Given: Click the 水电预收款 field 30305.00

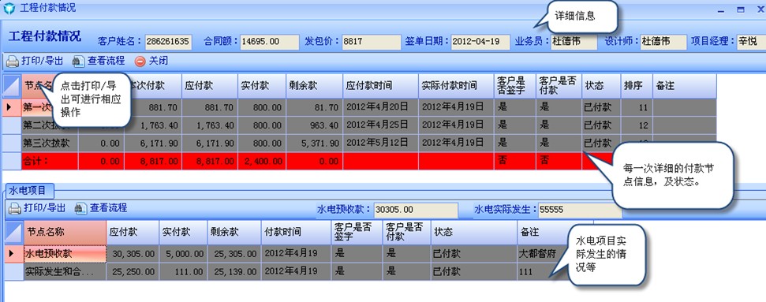Looking at the screenshot, I should tap(416, 210).
